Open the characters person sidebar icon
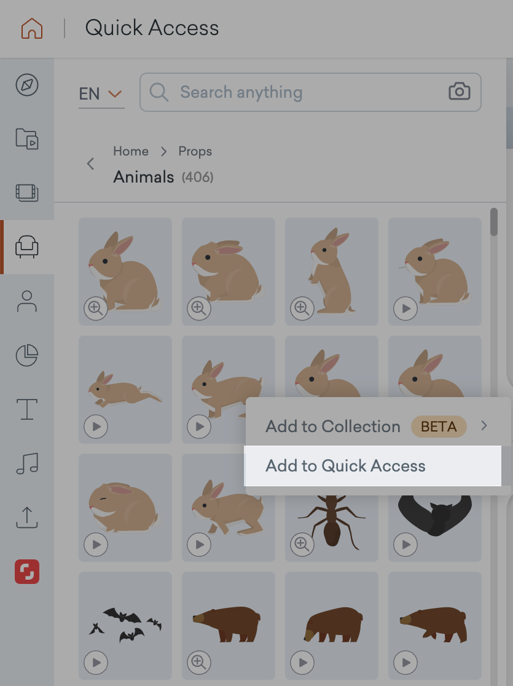 27,301
